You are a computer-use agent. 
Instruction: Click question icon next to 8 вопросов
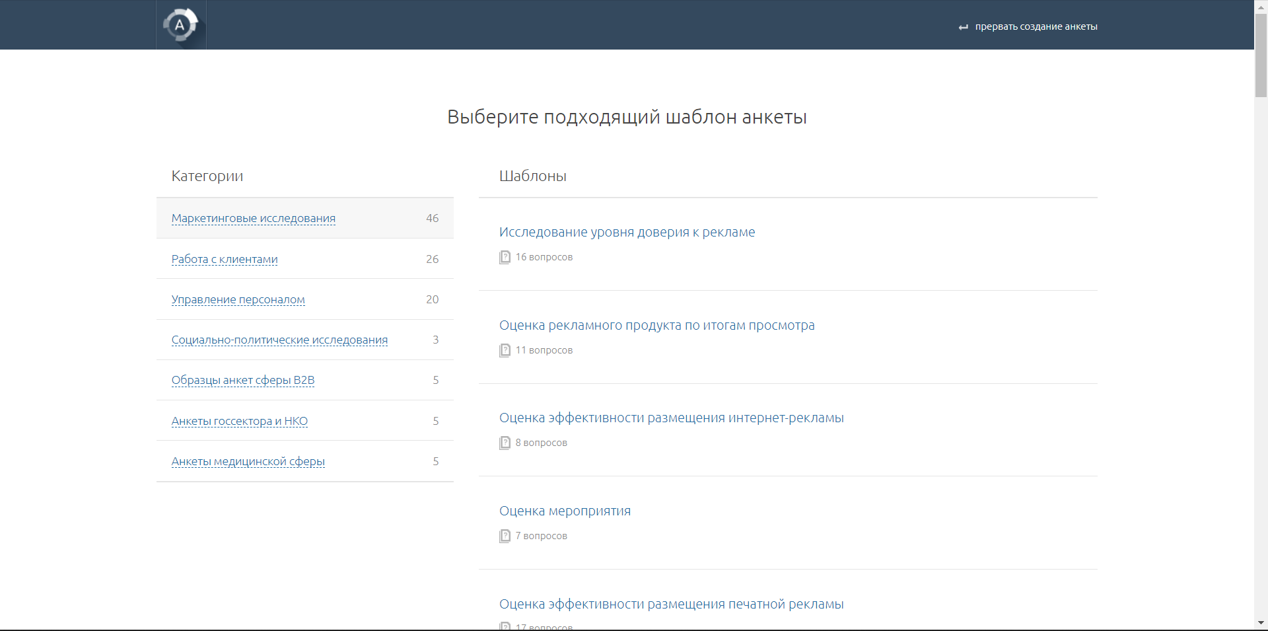505,443
